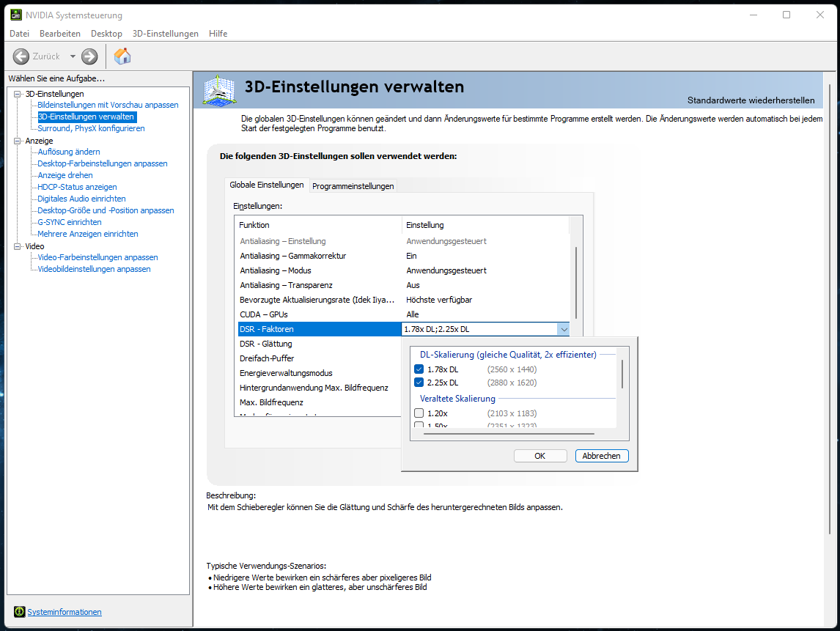Uncheck the 2.25x DL checkbox
Screen dimensions: 840x631
coord(419,383)
